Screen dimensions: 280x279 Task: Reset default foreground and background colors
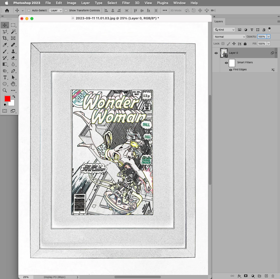coord(5,105)
